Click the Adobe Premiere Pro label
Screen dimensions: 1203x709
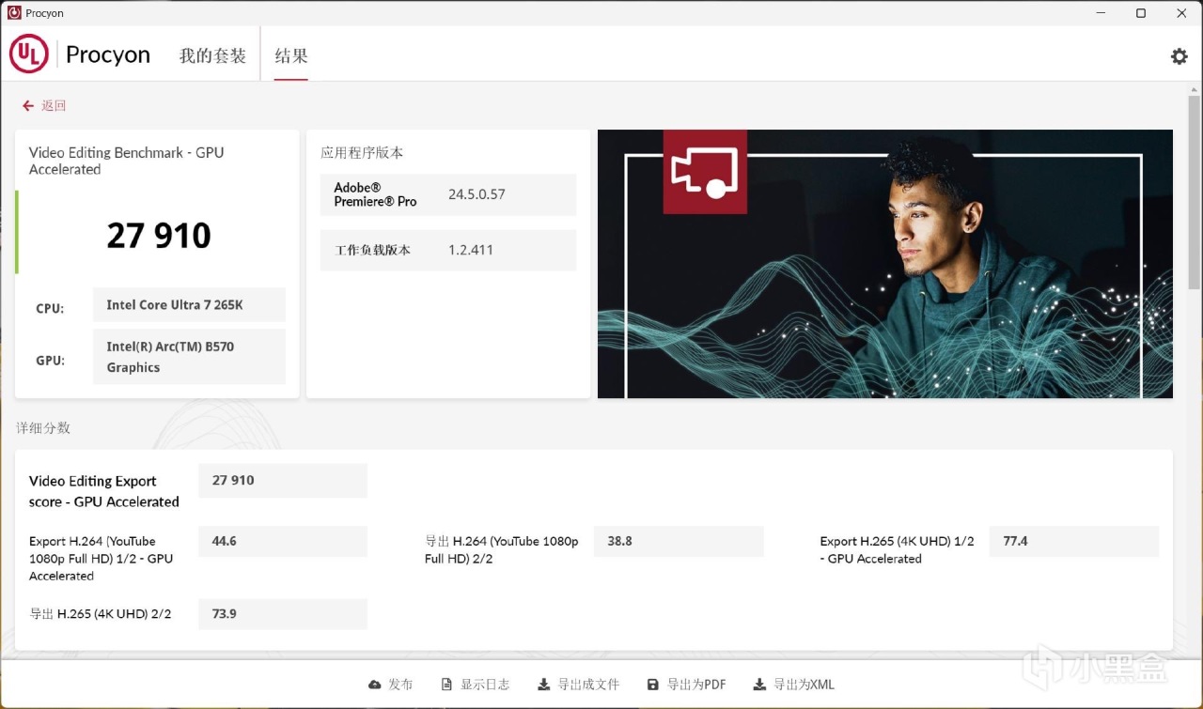pyautogui.click(x=375, y=194)
